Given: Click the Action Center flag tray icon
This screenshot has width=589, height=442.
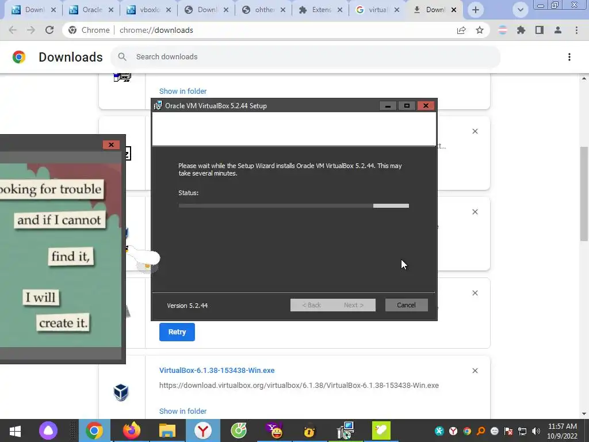Looking at the screenshot, I should (x=508, y=431).
